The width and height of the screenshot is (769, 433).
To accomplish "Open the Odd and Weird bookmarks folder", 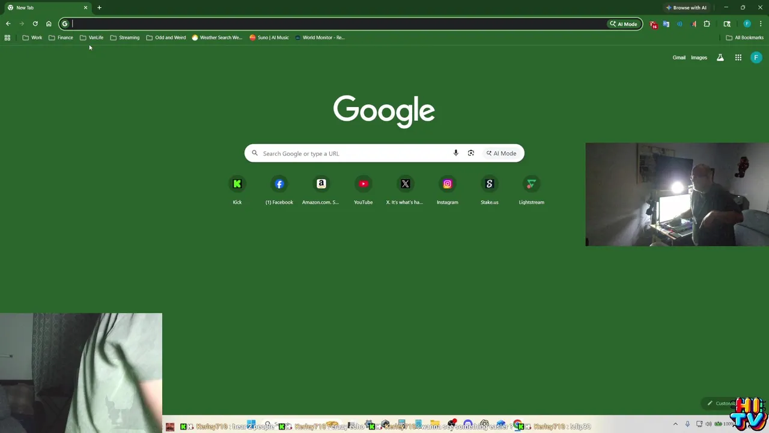I will point(166,37).
